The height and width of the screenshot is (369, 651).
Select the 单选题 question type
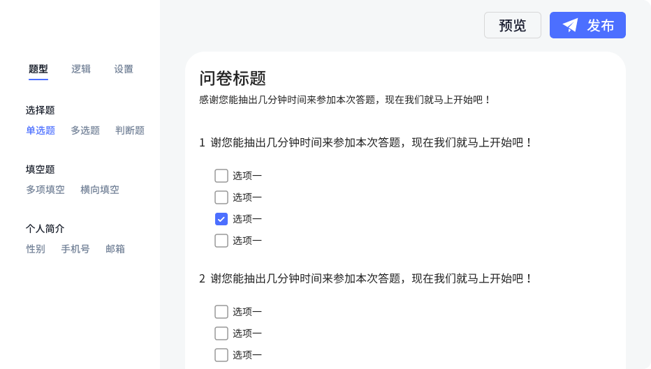(41, 130)
